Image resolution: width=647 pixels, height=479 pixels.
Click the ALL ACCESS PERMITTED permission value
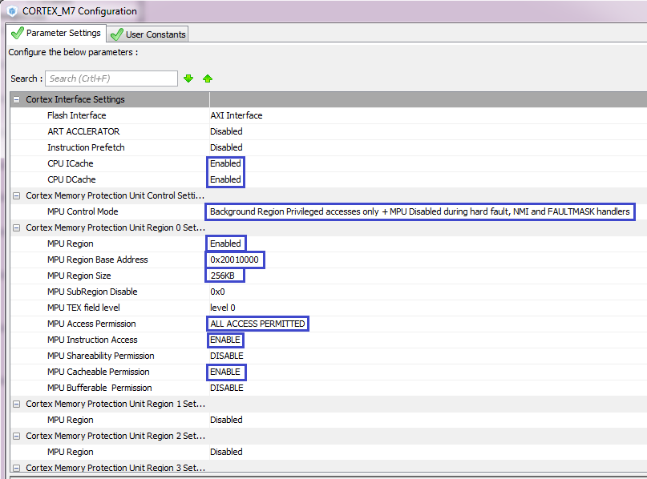[257, 324]
